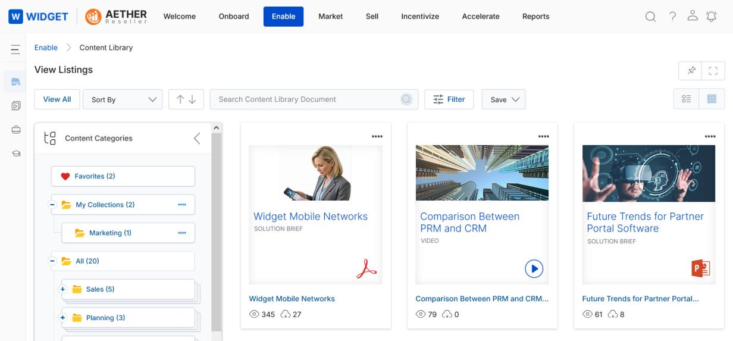Switch to list view layout
The height and width of the screenshot is (341, 733).
click(686, 99)
